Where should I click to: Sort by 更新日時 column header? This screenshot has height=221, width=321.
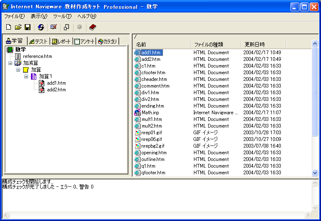[263, 44]
